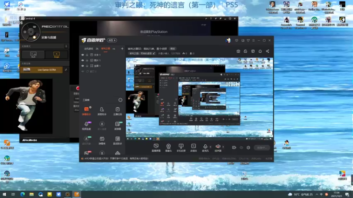Open the 多人连麦 tool
The image size is (353, 198).
[x=102, y=126]
